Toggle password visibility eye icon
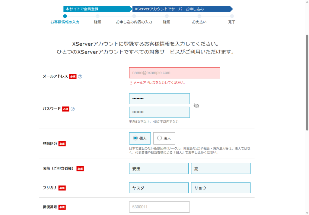Image resolution: width=309 pixels, height=215 pixels. [196, 106]
